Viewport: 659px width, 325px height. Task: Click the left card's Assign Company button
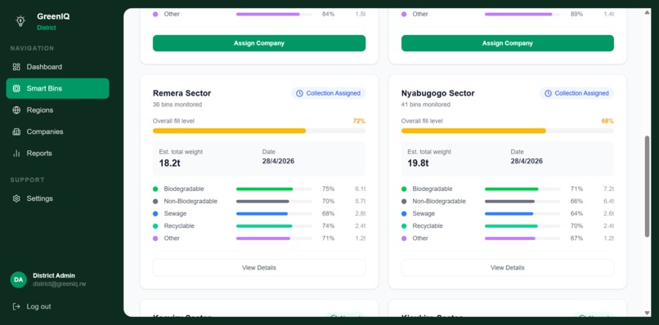(259, 43)
